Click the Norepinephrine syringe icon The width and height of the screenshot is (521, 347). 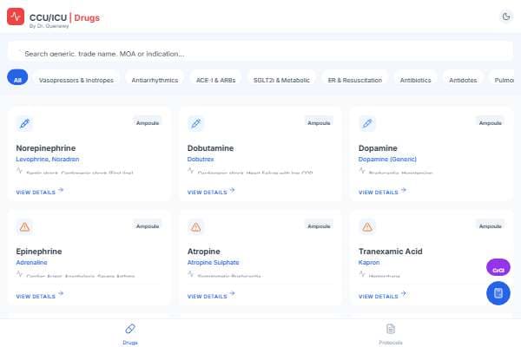click(x=25, y=123)
